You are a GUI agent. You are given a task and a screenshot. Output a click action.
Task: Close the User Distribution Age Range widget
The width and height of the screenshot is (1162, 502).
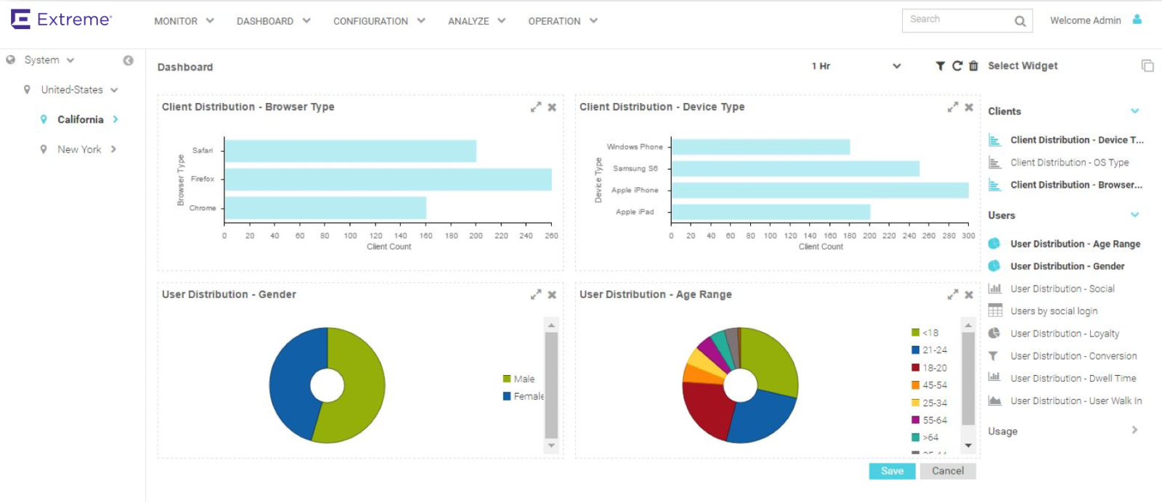969,295
